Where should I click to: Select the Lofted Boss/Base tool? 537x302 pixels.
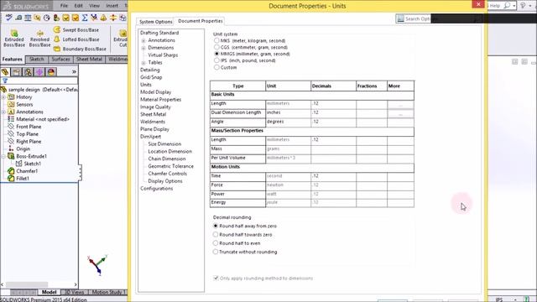(76, 39)
